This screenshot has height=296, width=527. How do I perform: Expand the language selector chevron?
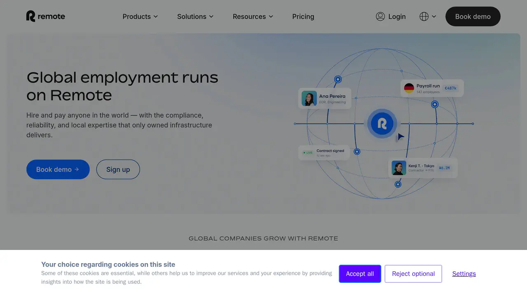click(434, 16)
